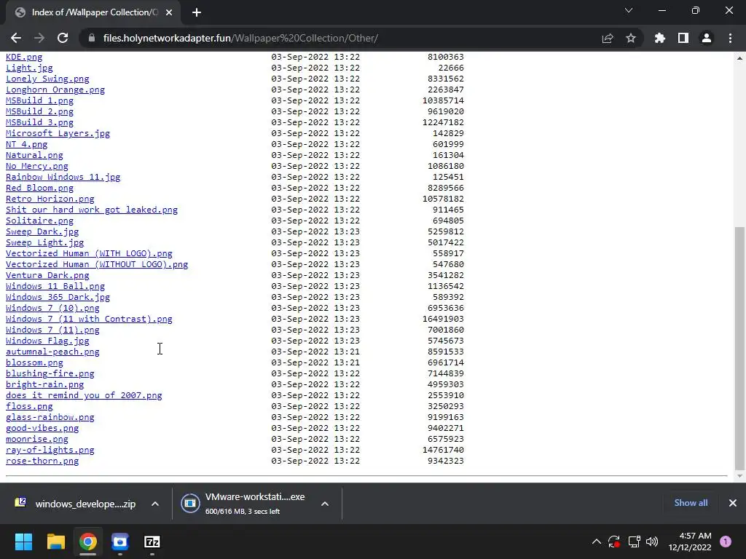Image resolution: width=746 pixels, height=559 pixels.
Task: Expand options for windows_develope zip download
Action: 155,504
